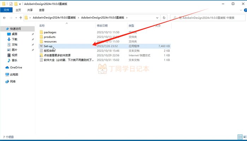The width and height of the screenshot is (247, 141).
Task: Select the 点击查看更多软件资源 shortcut
Action: (57, 55)
